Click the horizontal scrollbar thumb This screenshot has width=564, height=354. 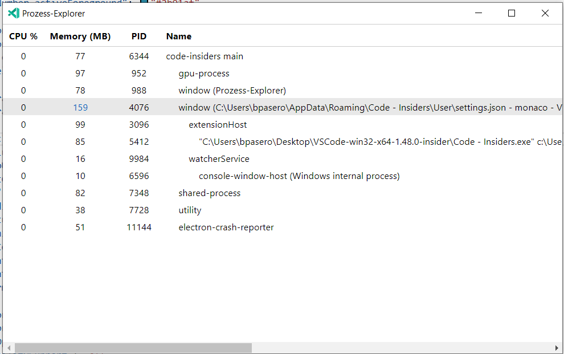133,348
